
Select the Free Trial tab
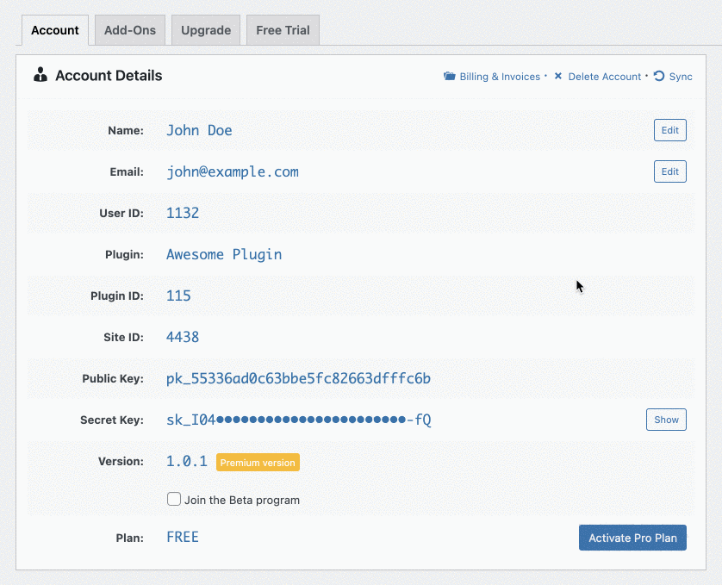click(283, 30)
